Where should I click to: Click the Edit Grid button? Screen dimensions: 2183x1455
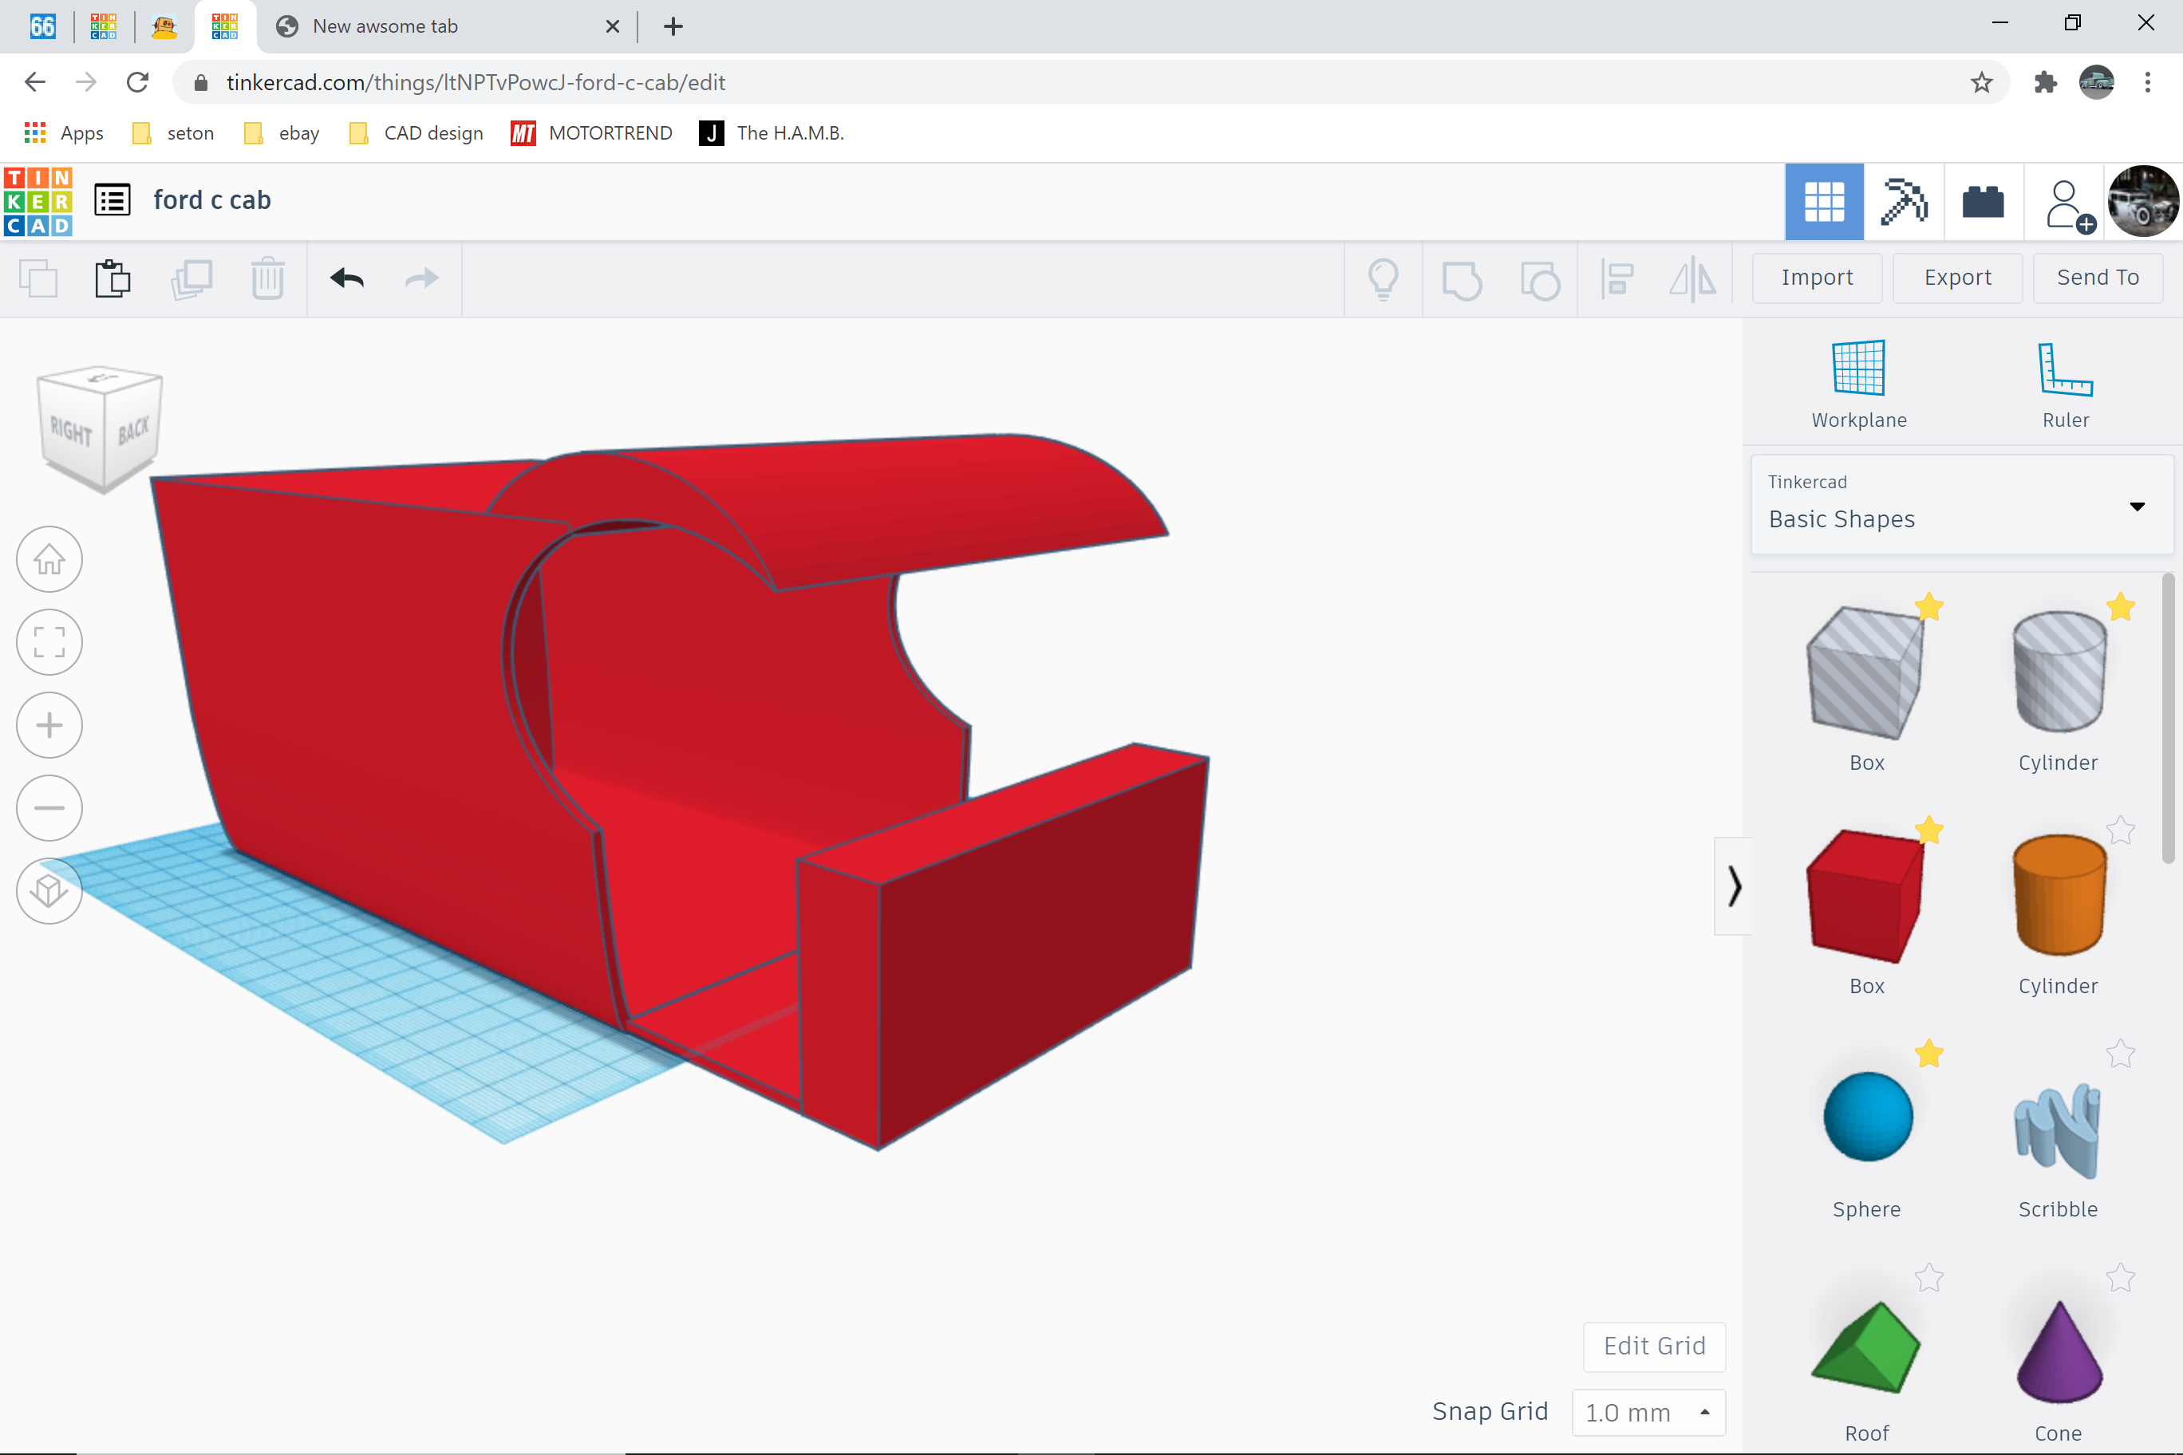(x=1654, y=1347)
